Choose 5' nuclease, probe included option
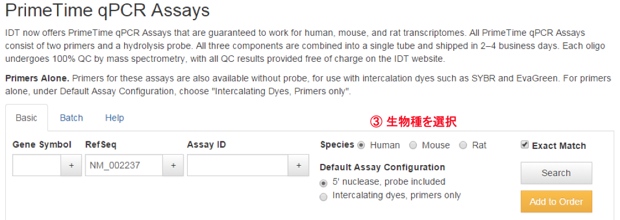620x220 pixels. point(323,183)
